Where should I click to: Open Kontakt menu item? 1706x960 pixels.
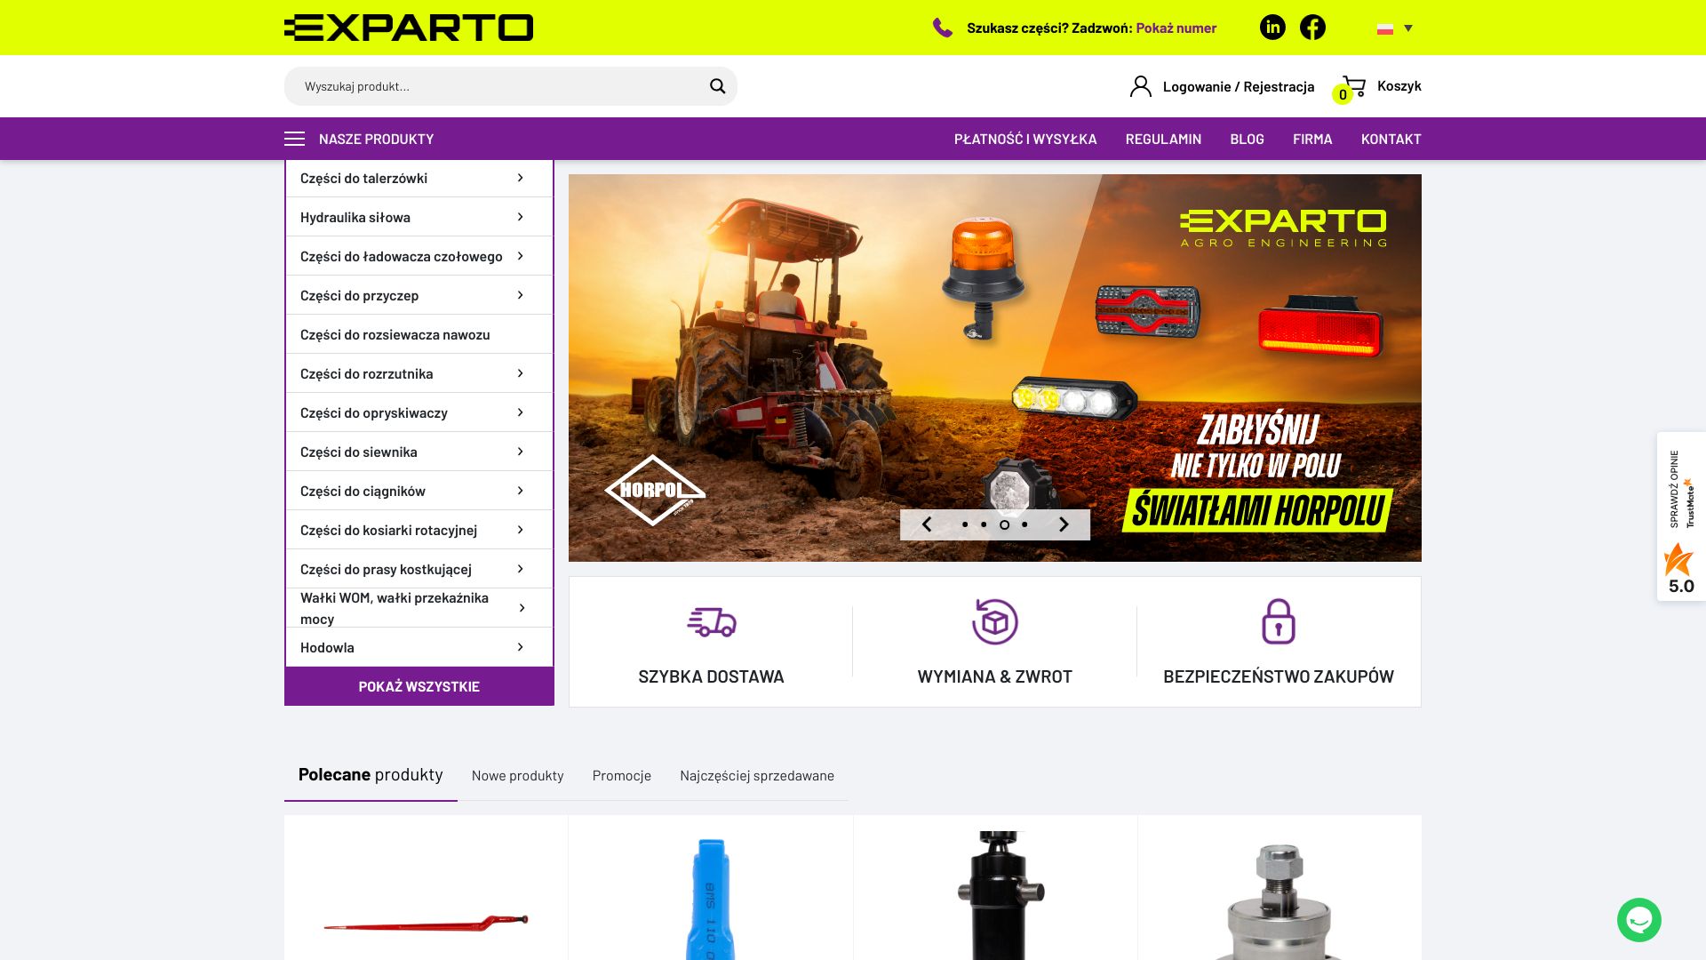pos(1391,139)
